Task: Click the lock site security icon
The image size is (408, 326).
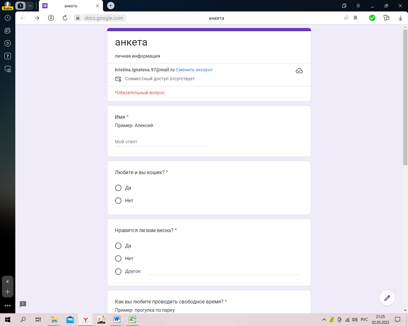Action: [x=78, y=18]
